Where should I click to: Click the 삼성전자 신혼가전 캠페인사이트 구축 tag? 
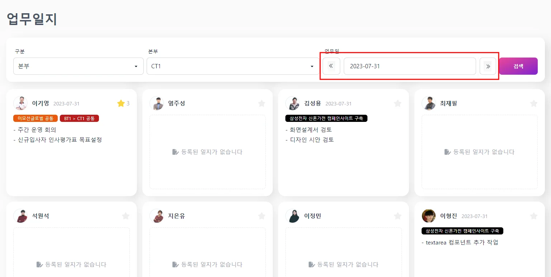coord(327,118)
